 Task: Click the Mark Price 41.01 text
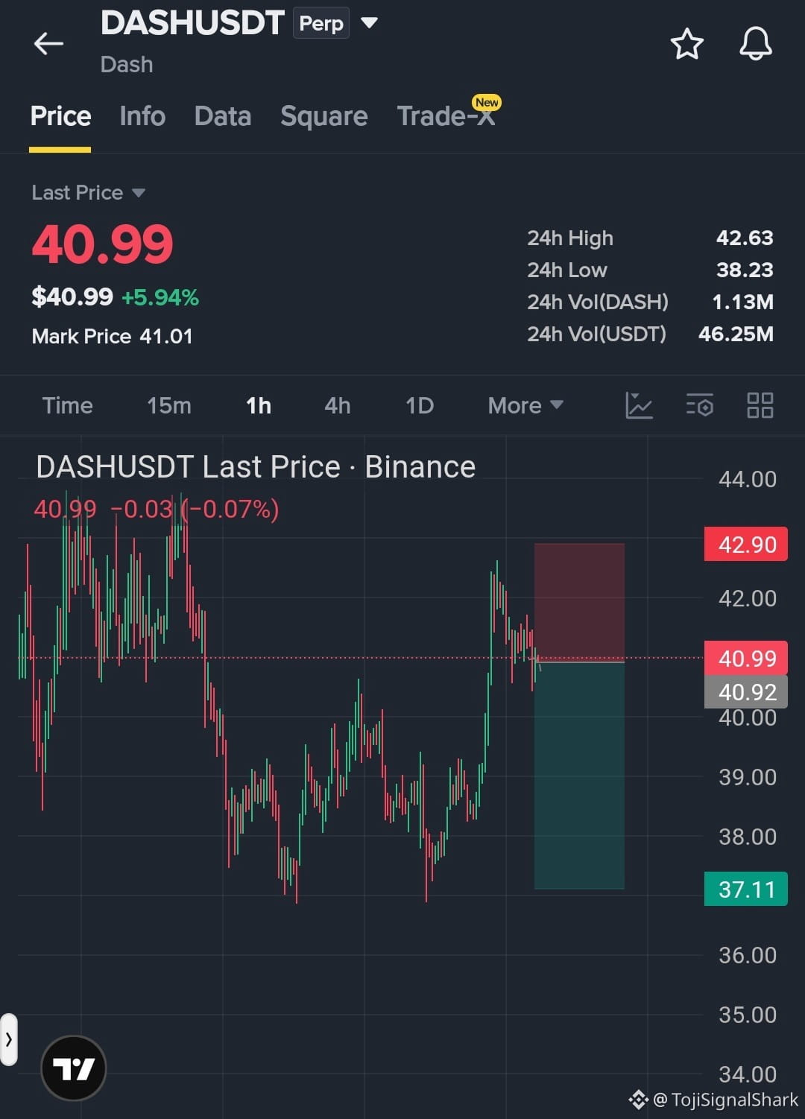(112, 336)
